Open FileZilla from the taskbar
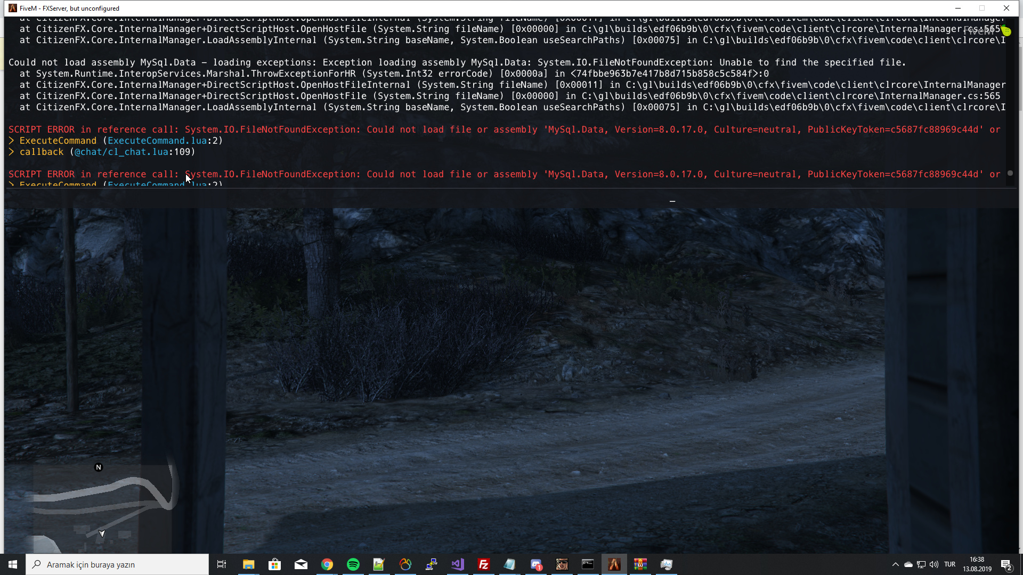Viewport: 1023px width, 575px height. tap(484, 564)
